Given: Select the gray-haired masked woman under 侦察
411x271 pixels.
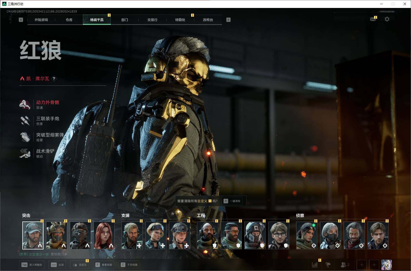Looking at the screenshot, I should [x=330, y=235].
